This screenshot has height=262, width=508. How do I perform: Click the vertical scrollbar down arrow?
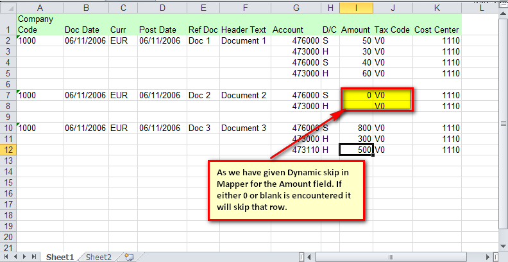(502, 246)
